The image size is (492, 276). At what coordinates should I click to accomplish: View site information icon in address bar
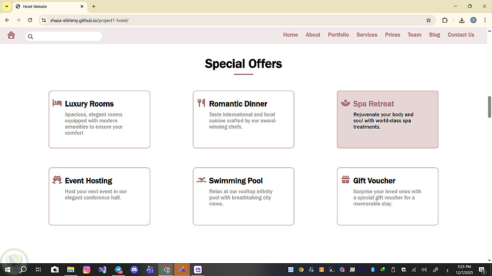tap(44, 20)
